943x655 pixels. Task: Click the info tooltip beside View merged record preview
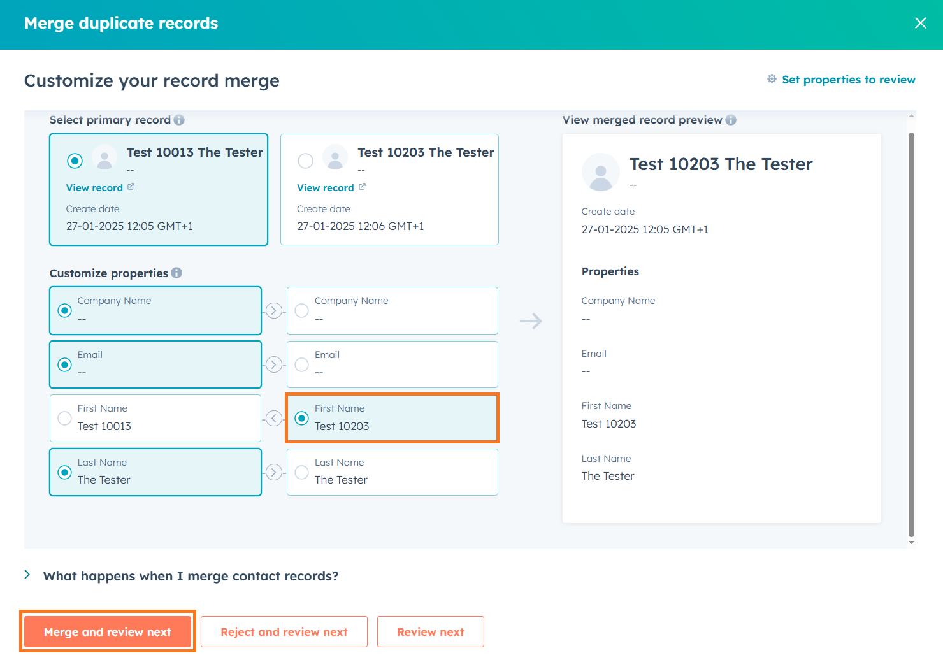click(731, 120)
